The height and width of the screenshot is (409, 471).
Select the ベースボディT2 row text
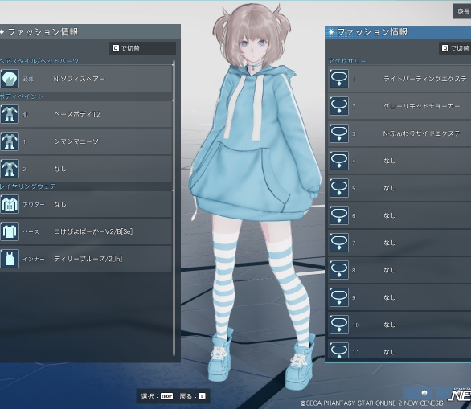tap(77, 114)
